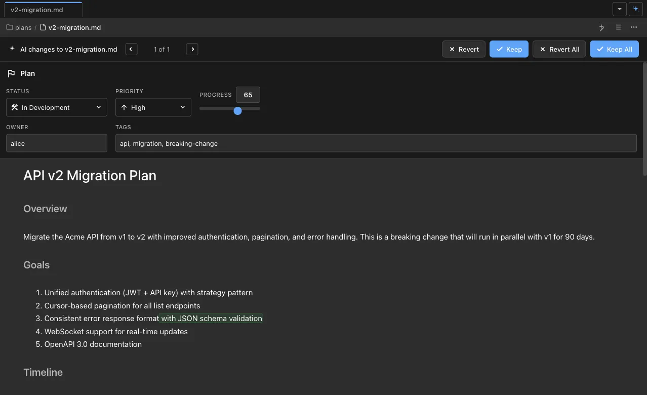Open the document outline via the list icon
The image size is (647, 395).
click(618, 27)
